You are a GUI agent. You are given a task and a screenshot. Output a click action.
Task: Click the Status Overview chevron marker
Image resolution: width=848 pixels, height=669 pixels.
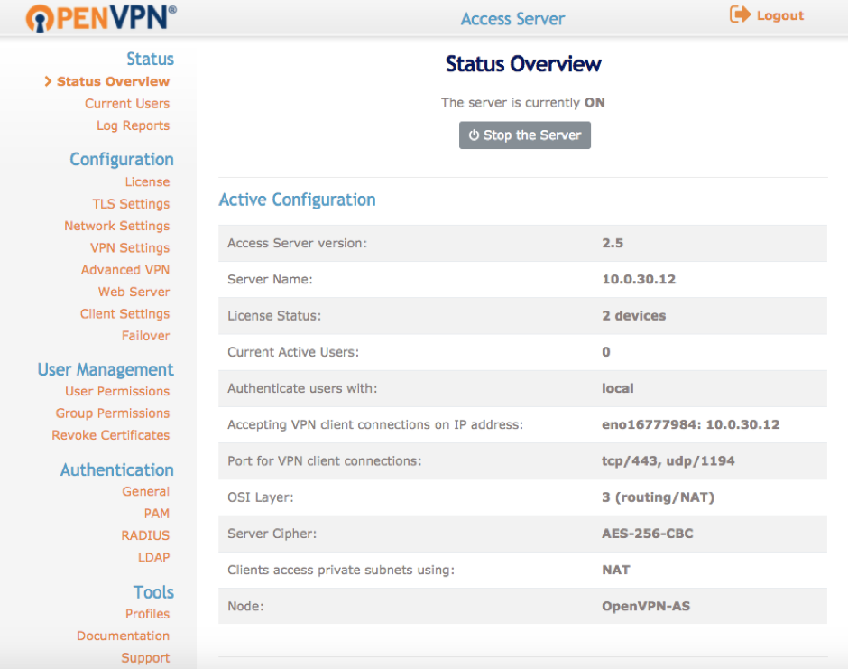pos(48,81)
